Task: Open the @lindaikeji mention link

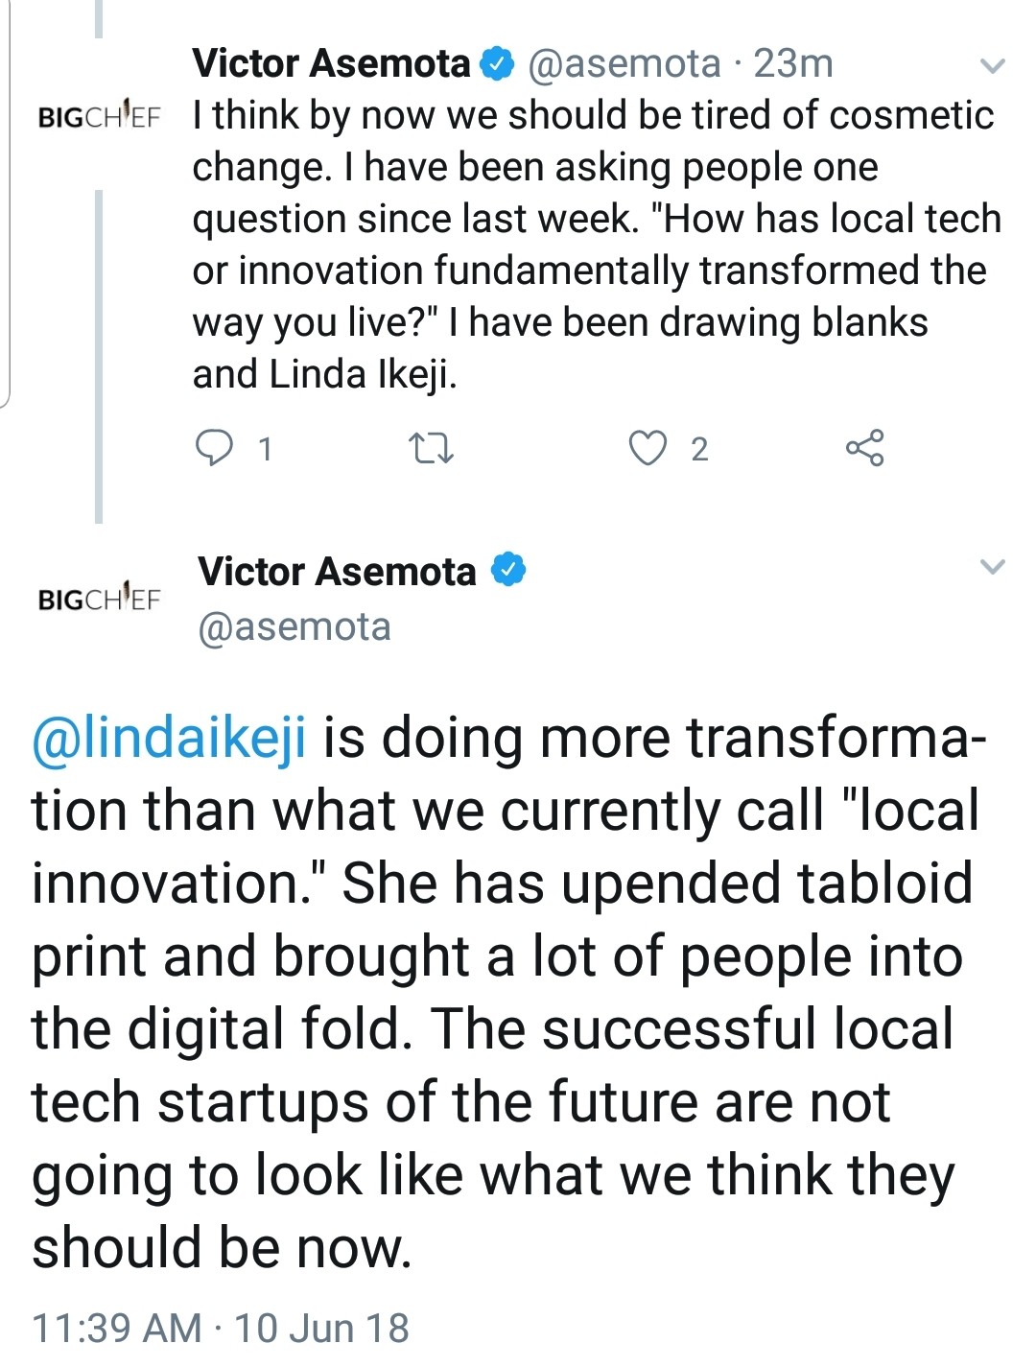Action: 170,739
